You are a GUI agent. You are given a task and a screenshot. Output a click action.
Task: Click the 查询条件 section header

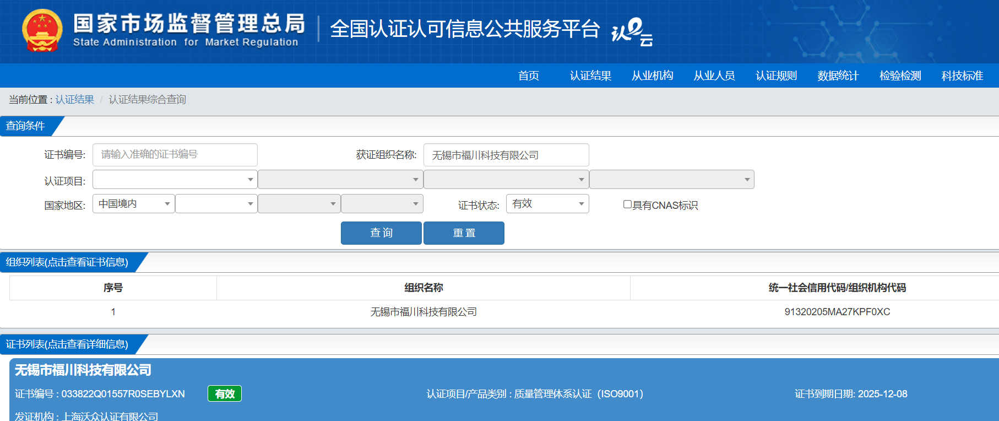pos(26,126)
